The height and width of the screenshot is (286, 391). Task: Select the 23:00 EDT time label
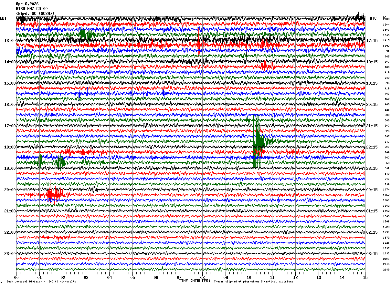(x=10, y=254)
